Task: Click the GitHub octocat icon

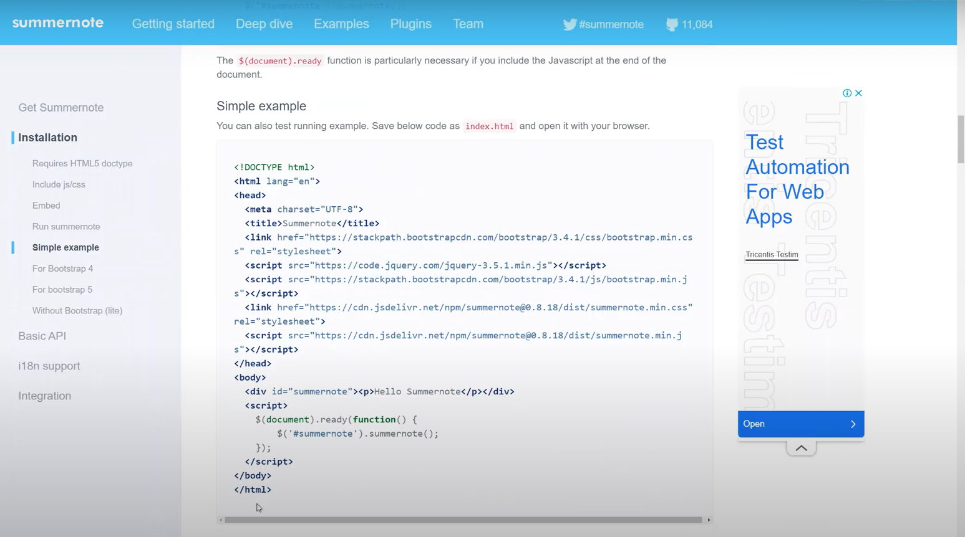Action: (672, 24)
